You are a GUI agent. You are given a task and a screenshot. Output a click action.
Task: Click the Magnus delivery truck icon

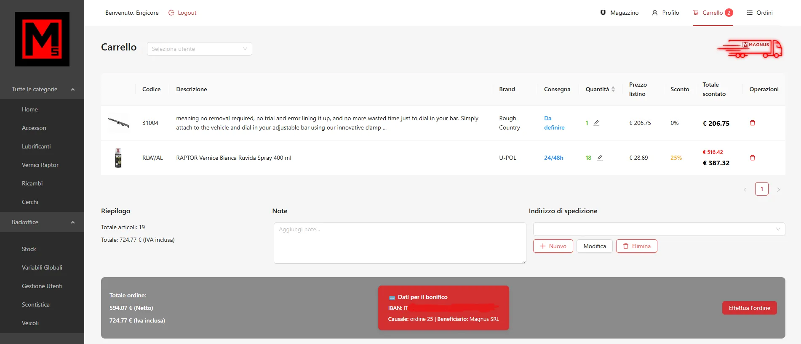coord(750,49)
